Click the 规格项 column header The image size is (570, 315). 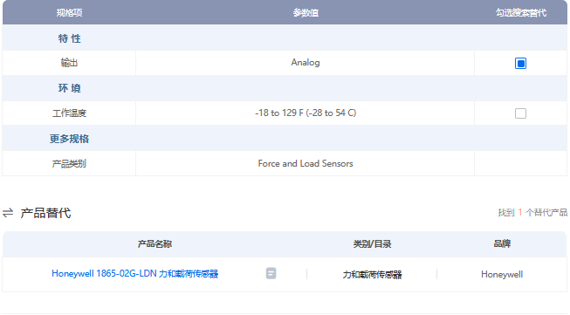pyautogui.click(x=69, y=13)
